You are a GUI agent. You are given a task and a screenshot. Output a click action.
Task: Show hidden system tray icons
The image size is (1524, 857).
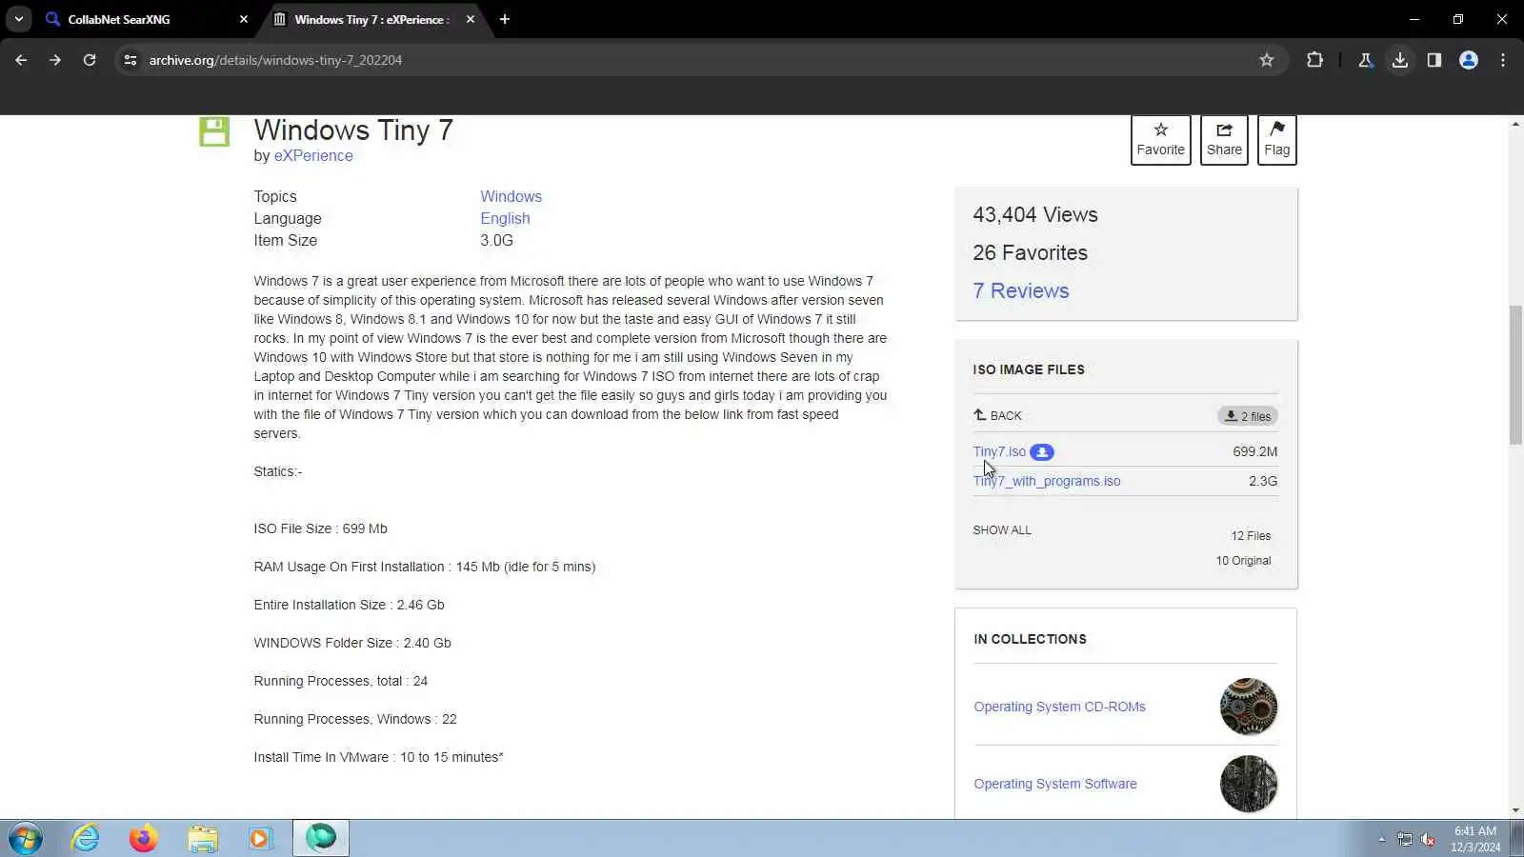[1381, 839]
